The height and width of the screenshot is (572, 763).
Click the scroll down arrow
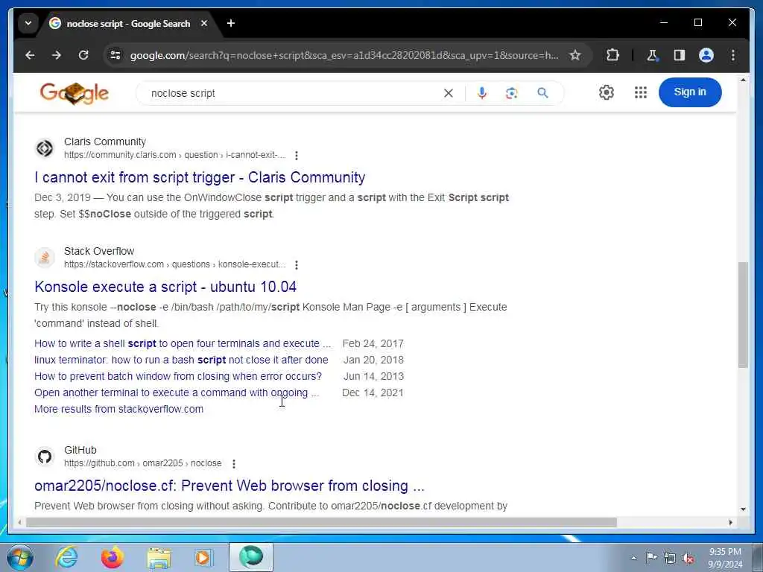[743, 509]
